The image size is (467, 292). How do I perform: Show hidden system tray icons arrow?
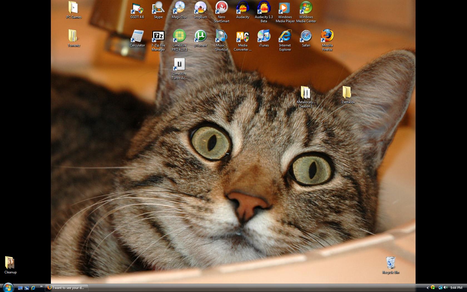pos(428,288)
